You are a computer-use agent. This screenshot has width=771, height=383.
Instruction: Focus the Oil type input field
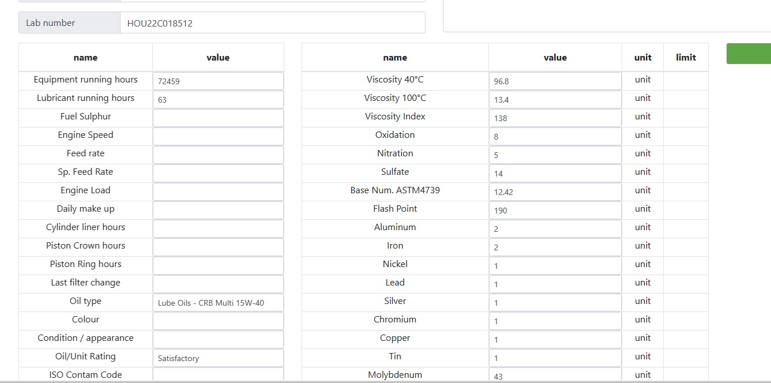click(x=218, y=303)
